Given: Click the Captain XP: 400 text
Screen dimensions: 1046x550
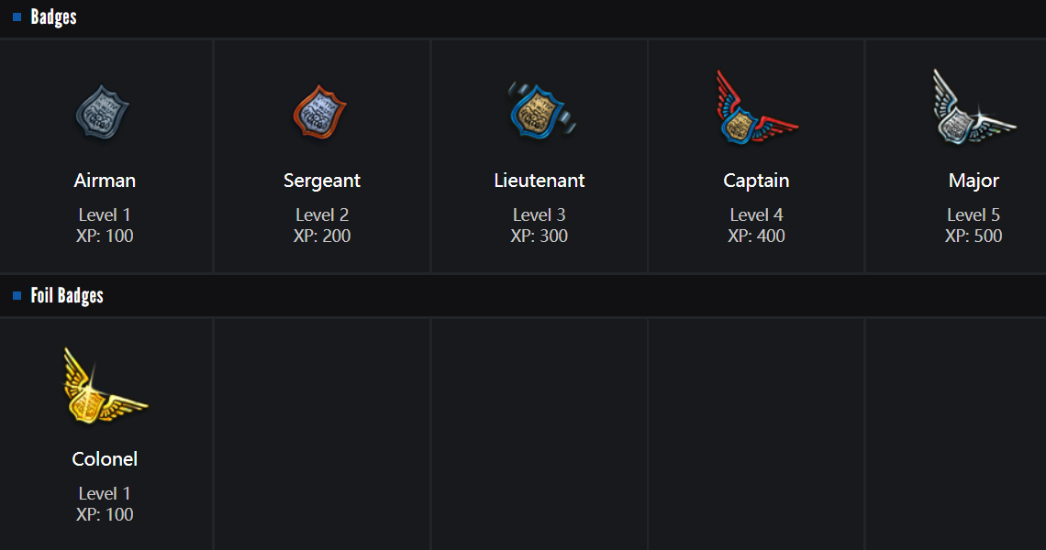Looking at the screenshot, I should point(756,236).
